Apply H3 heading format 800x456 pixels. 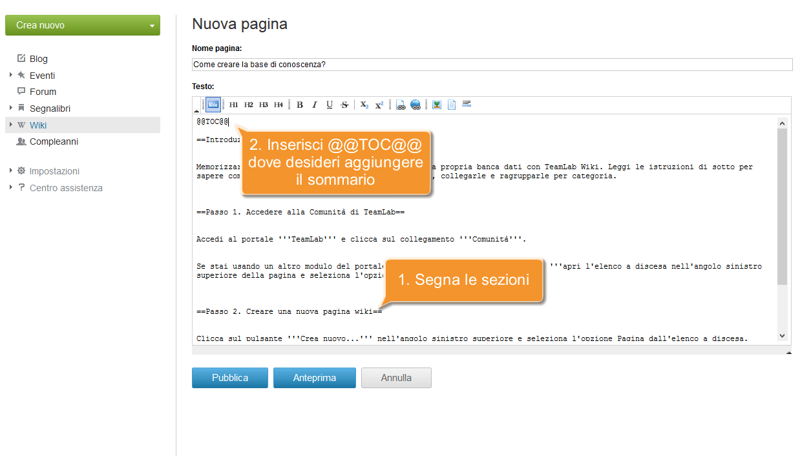pyautogui.click(x=264, y=105)
